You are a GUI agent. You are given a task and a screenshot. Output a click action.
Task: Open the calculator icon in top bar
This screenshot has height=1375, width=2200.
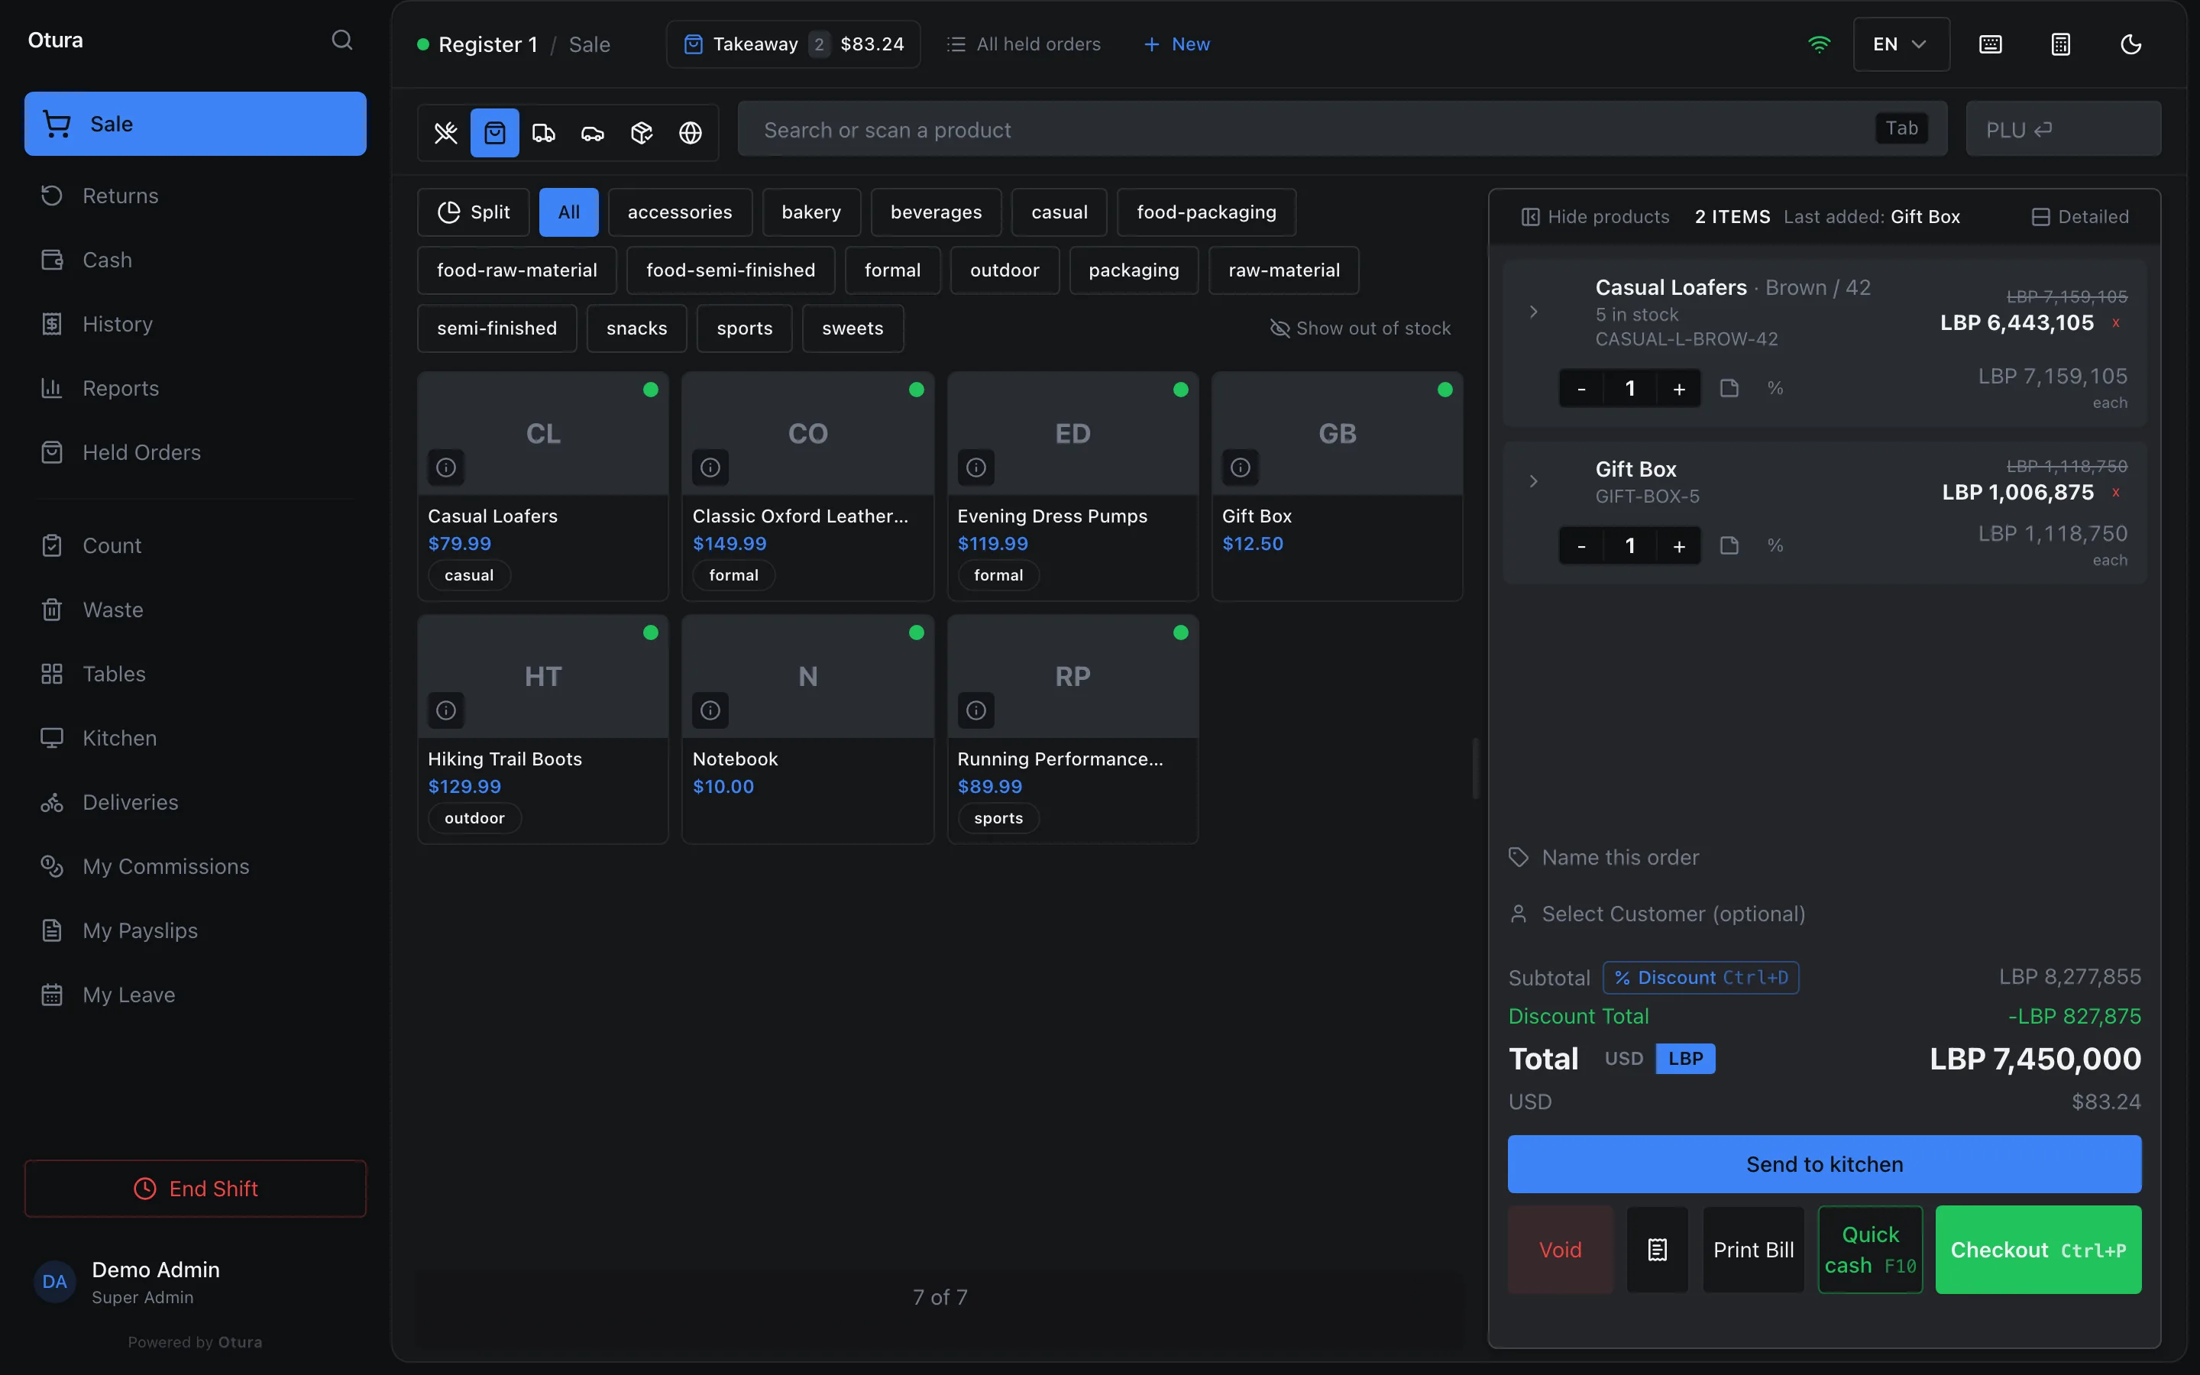click(2061, 44)
